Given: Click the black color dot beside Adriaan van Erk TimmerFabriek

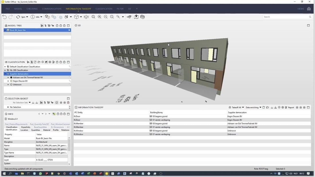Looking at the screenshot, I should pyautogui.click(x=11, y=77).
